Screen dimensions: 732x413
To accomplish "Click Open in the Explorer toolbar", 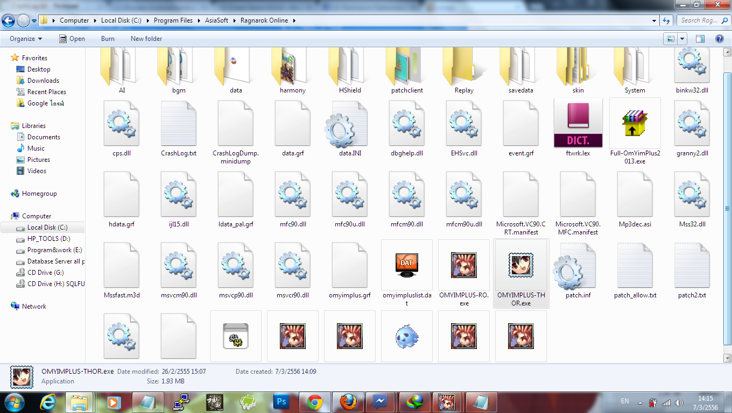I will pos(72,39).
